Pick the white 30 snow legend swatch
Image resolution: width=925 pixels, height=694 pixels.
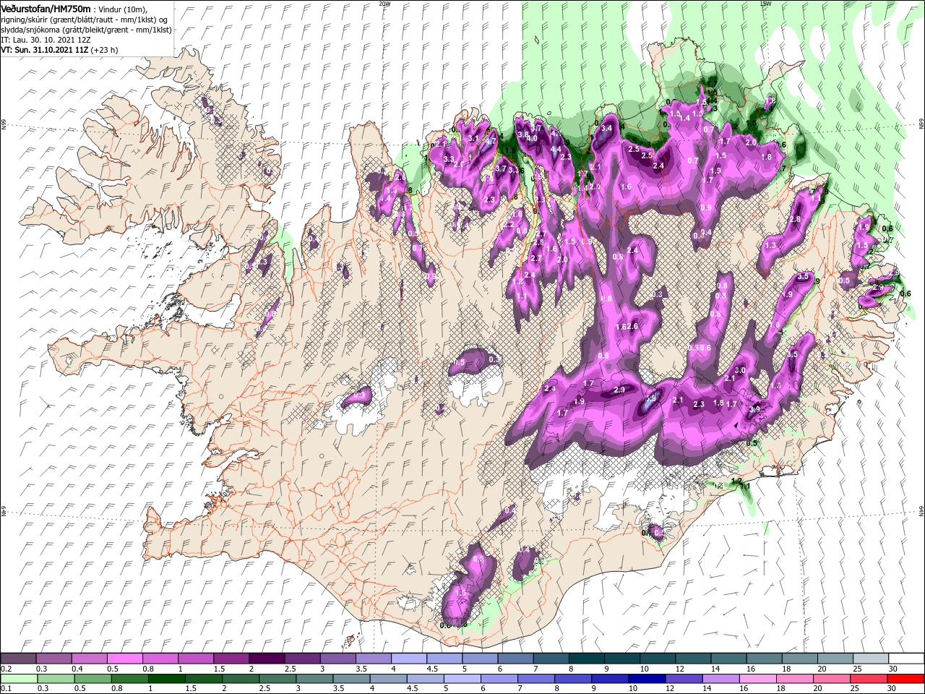coord(905,659)
